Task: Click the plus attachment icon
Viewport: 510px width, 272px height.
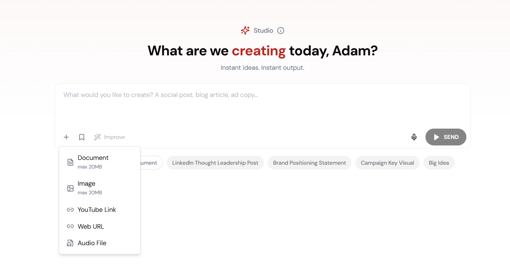Action: click(66, 137)
